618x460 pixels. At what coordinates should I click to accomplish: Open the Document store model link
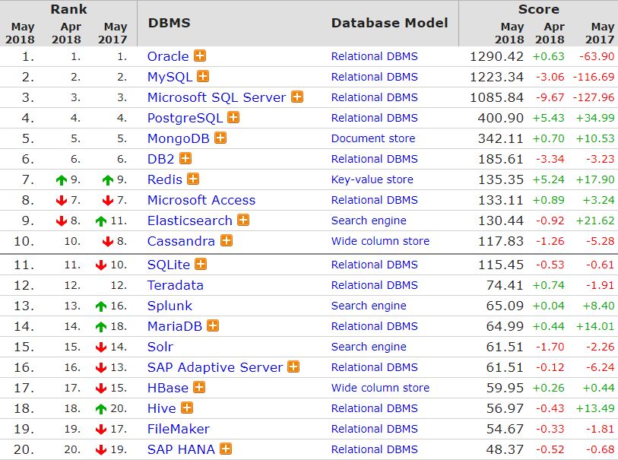[372, 138]
